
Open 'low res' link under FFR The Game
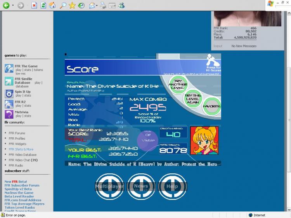point(21,73)
